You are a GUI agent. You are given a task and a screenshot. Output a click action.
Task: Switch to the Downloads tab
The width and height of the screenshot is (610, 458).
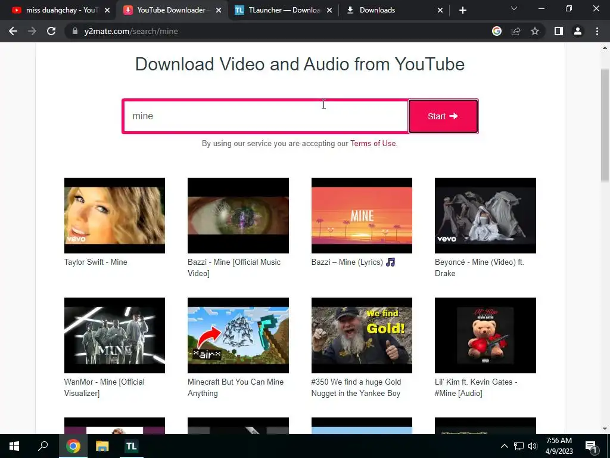[x=393, y=10]
